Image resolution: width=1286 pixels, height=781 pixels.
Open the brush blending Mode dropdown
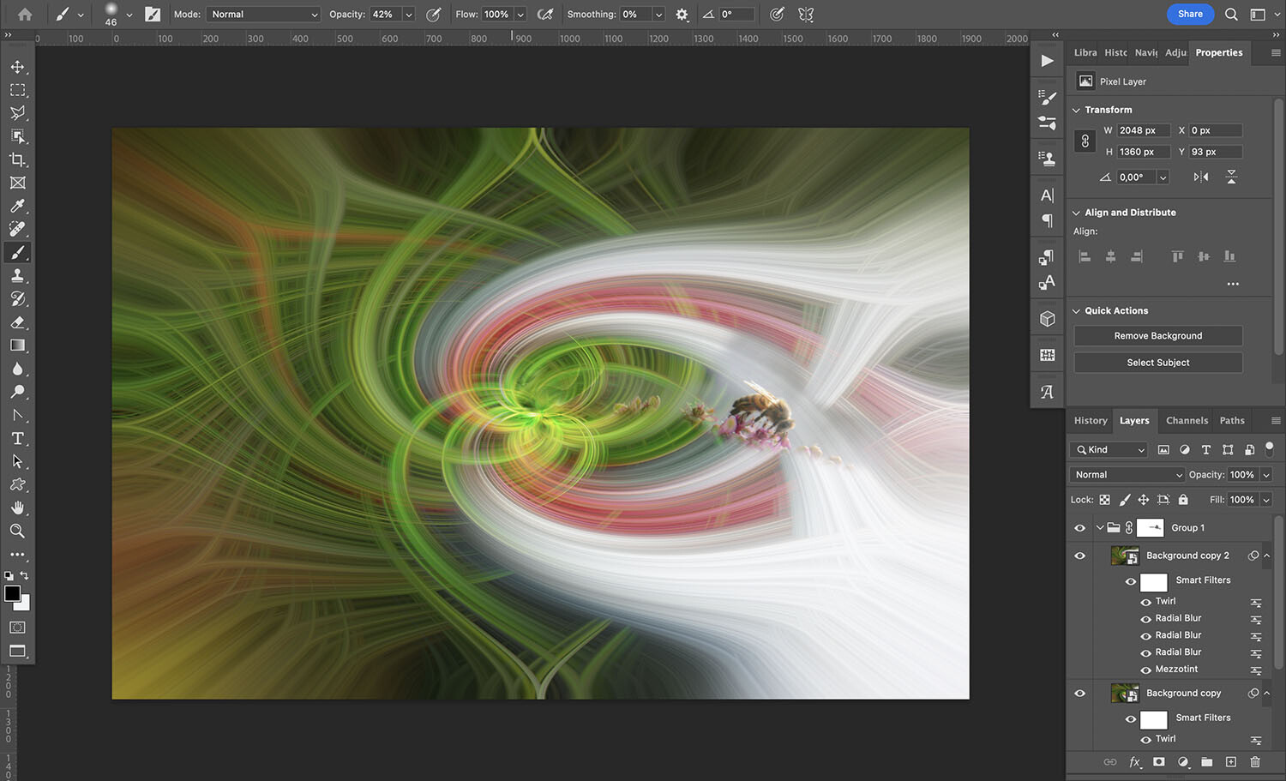pos(262,14)
